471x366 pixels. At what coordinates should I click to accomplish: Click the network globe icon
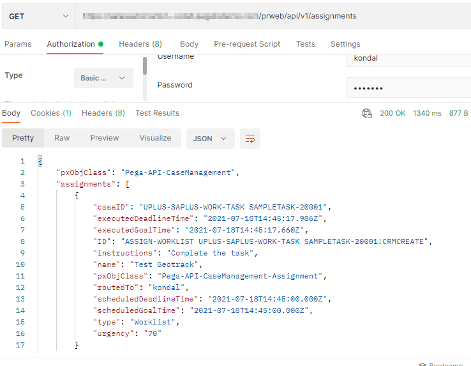coord(367,113)
